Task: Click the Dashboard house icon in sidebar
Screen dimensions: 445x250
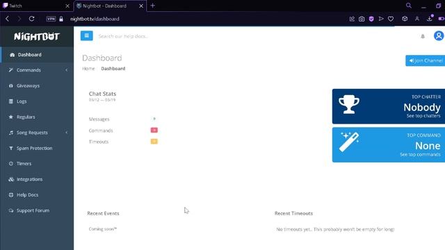Action: coord(12,55)
